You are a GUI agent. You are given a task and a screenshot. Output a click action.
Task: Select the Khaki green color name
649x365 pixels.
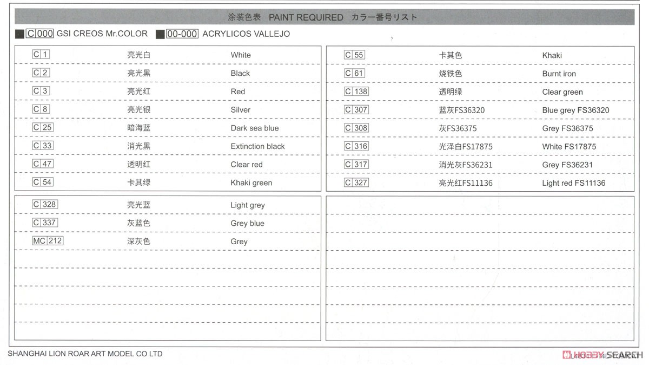point(251,183)
